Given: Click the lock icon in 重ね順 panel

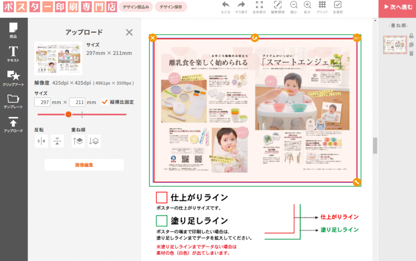Looking at the screenshot, I should pyautogui.click(x=411, y=36).
